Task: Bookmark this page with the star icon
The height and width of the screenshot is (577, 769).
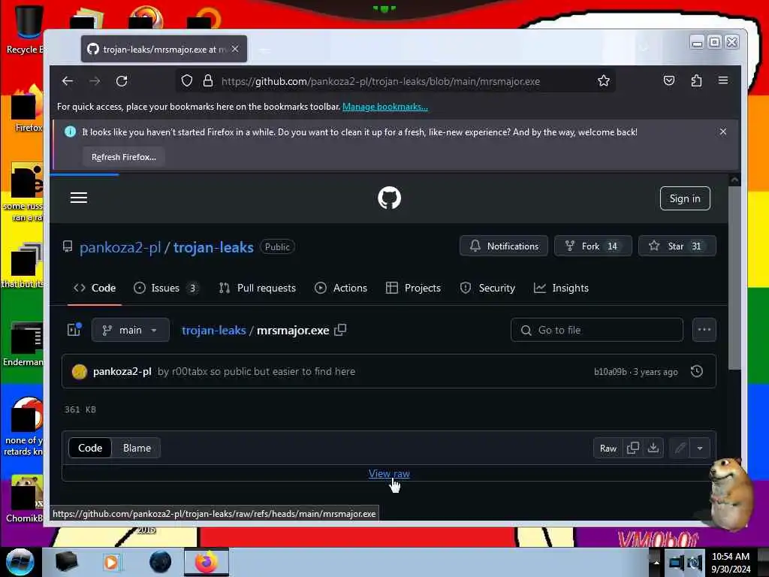Action: coord(604,81)
